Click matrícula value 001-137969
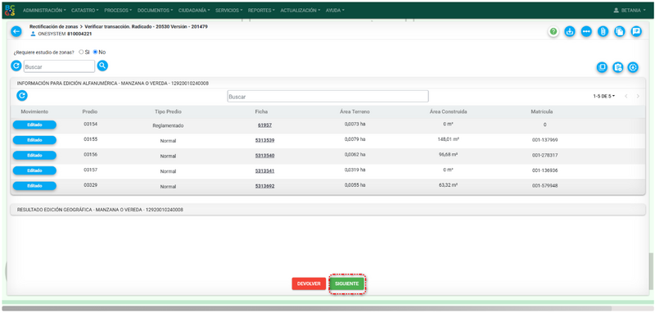655x313 pixels. point(544,140)
